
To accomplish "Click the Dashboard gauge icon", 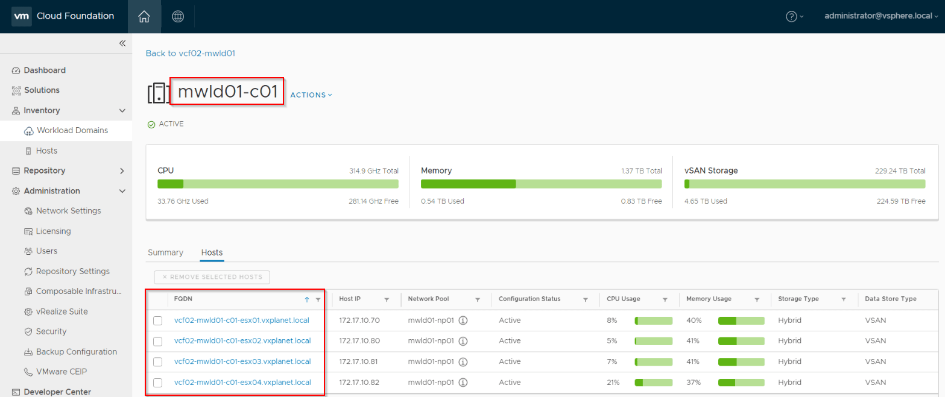I will [16, 70].
